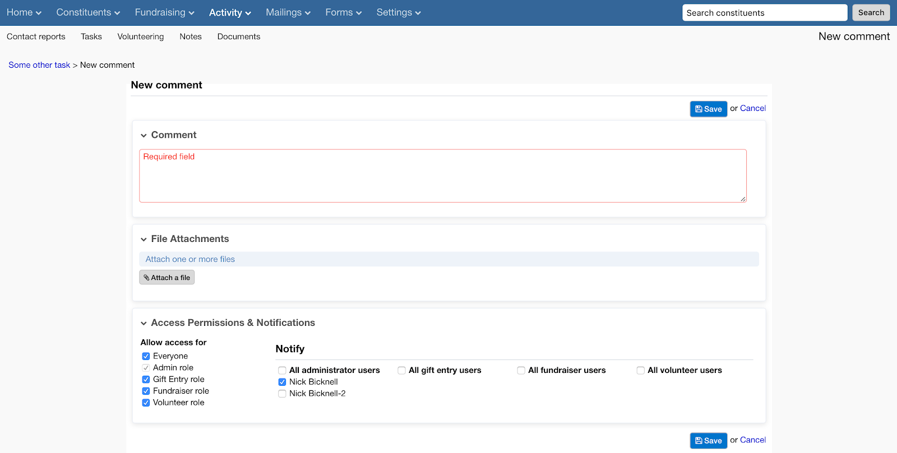Viewport: 897px width, 453px height.
Task: Collapse the Comment section chevron
Action: (144, 136)
